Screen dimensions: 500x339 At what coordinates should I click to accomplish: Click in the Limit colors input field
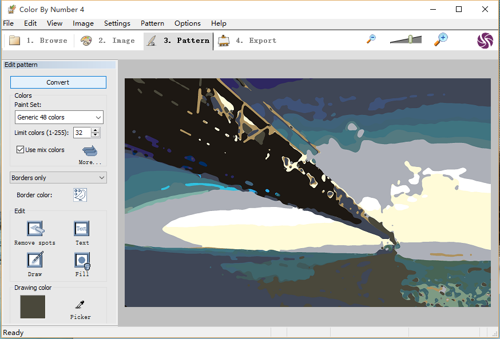coord(82,133)
